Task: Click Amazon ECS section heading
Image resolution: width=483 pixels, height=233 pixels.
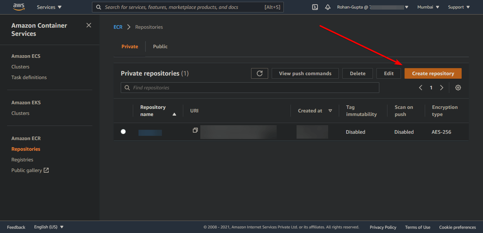Action: point(26,56)
